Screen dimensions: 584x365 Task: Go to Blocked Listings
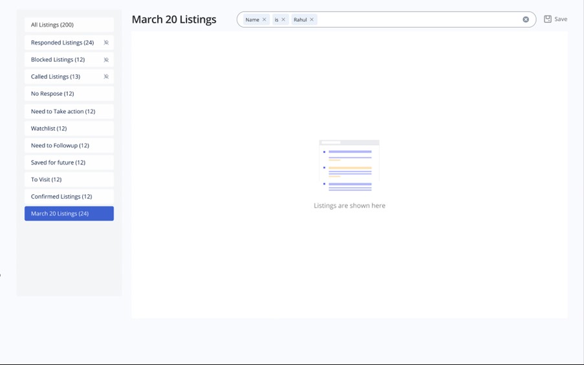(58, 60)
